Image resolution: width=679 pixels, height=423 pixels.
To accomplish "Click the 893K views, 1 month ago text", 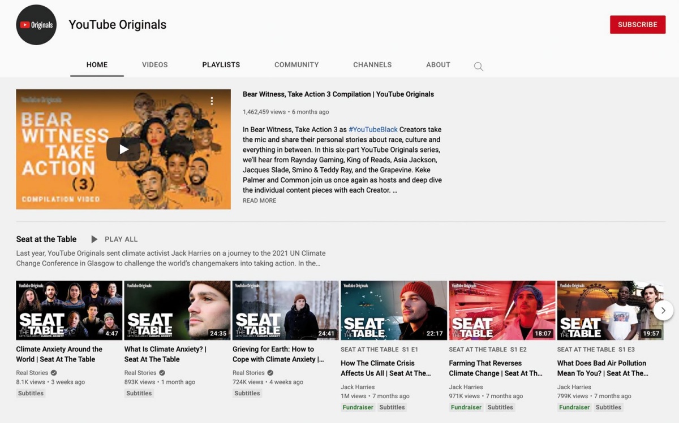I will point(160,382).
